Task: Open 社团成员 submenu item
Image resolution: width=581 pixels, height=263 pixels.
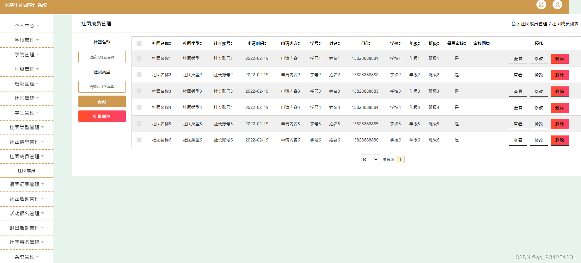Action: (27, 171)
